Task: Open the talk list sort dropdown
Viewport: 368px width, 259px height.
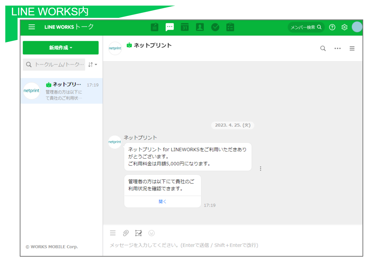Action: pyautogui.click(x=92, y=64)
